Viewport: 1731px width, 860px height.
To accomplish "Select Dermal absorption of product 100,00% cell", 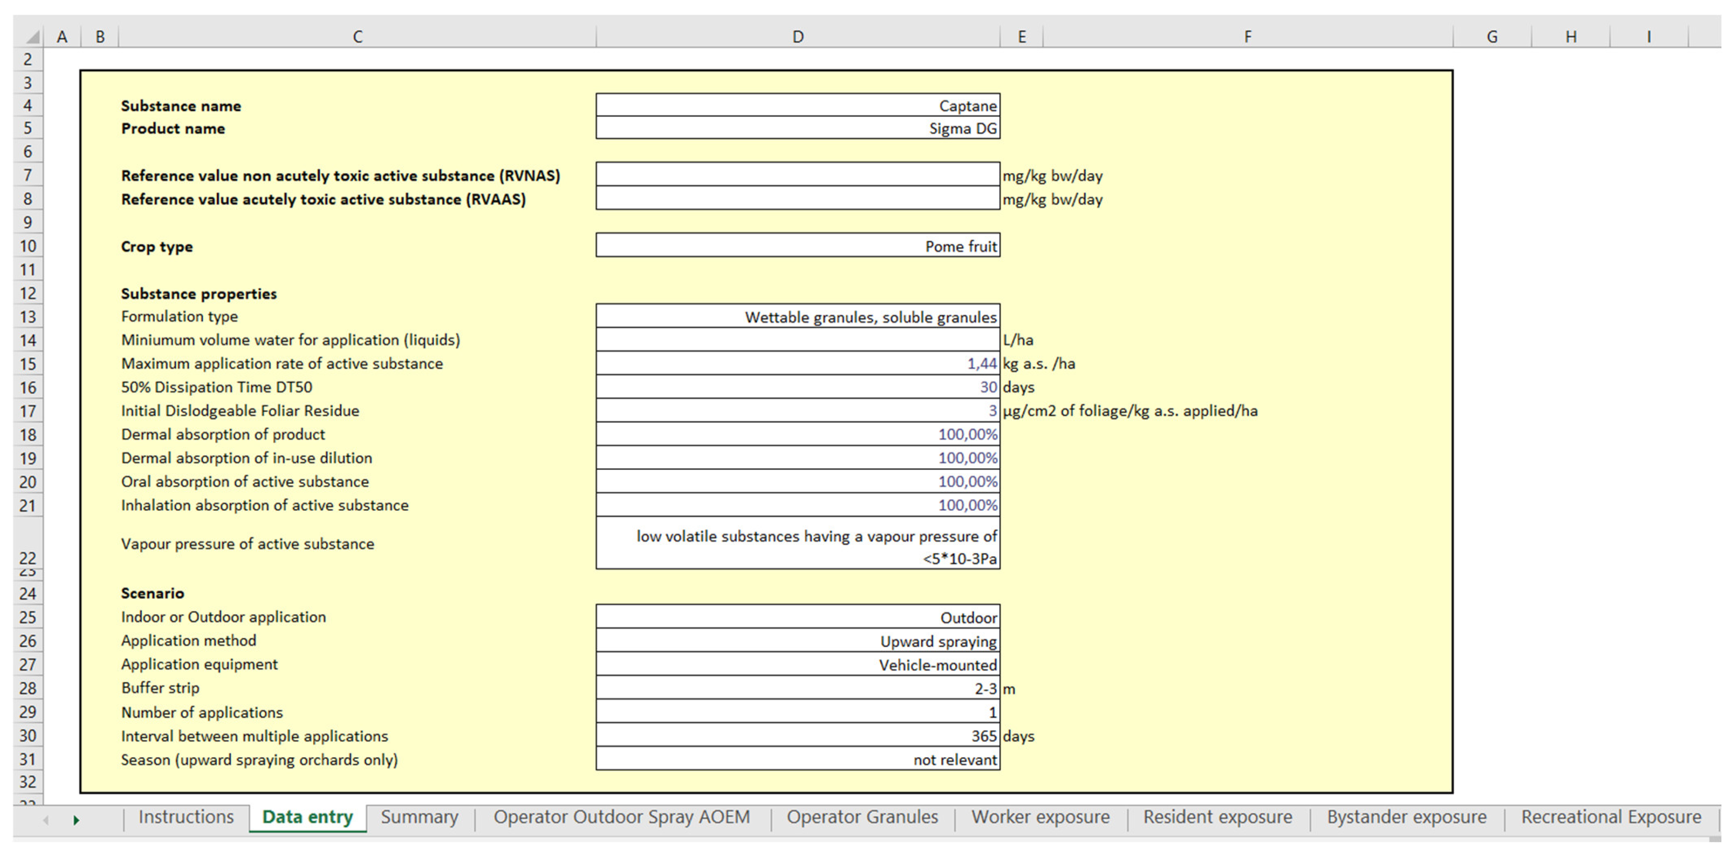I will point(798,434).
